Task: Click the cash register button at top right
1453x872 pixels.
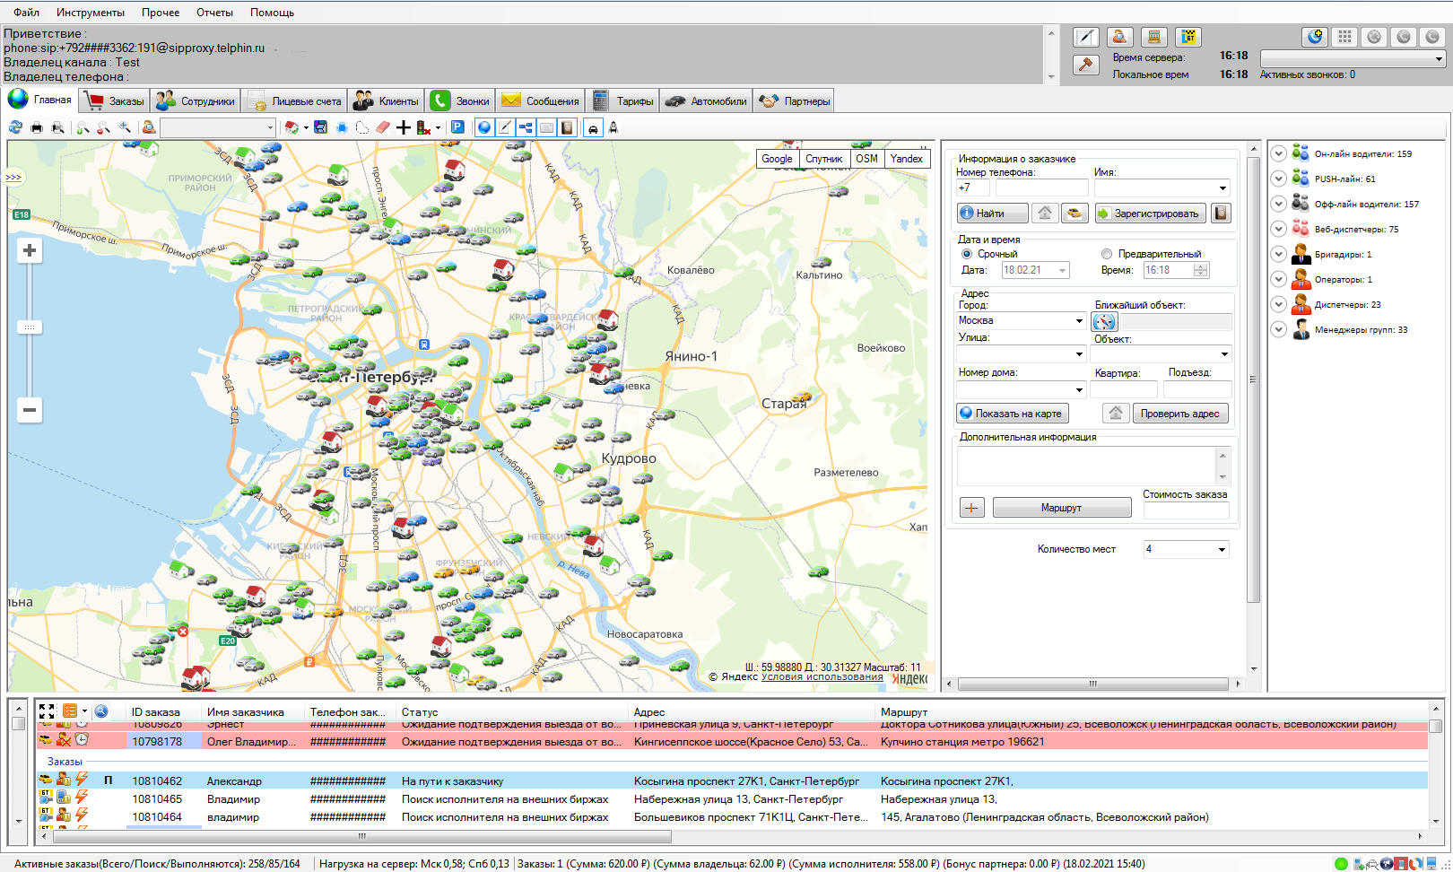Action: (1154, 37)
